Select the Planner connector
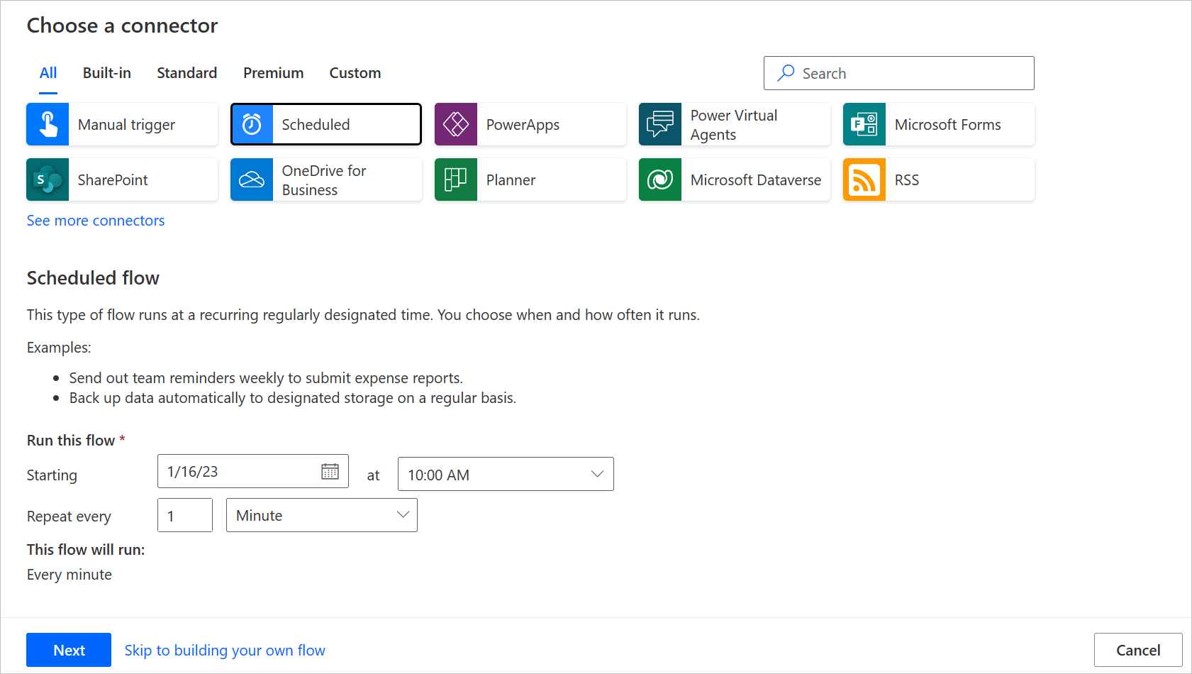Image resolution: width=1192 pixels, height=674 pixels. tap(530, 179)
